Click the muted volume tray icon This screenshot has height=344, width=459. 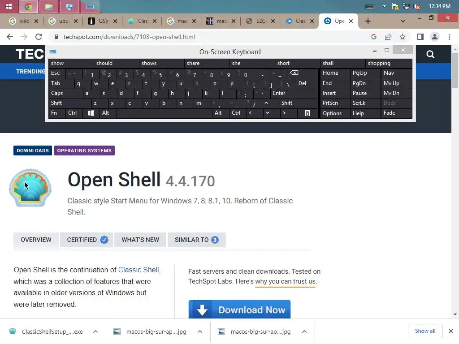tap(417, 6)
